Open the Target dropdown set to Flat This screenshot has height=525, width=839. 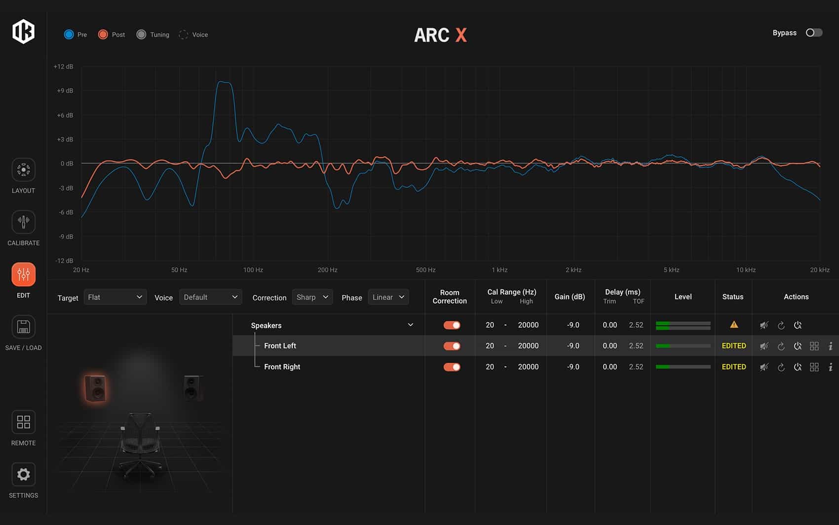click(x=115, y=297)
